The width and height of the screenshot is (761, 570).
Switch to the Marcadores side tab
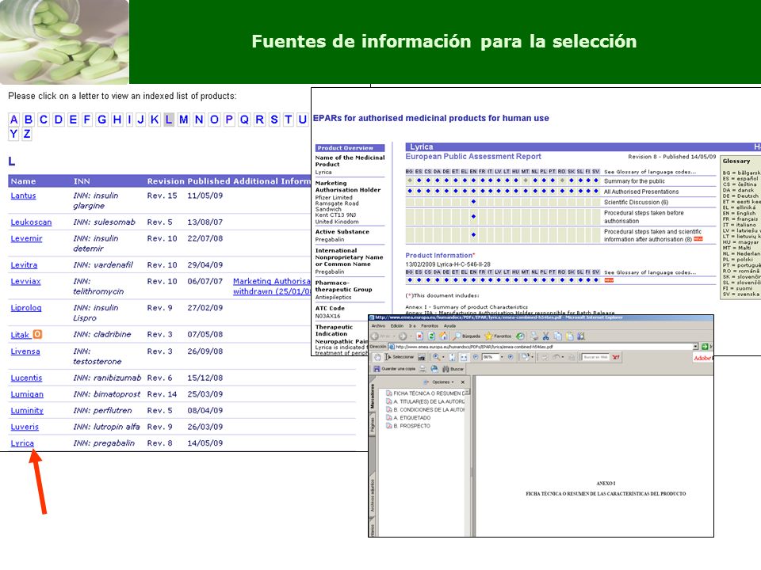(373, 397)
